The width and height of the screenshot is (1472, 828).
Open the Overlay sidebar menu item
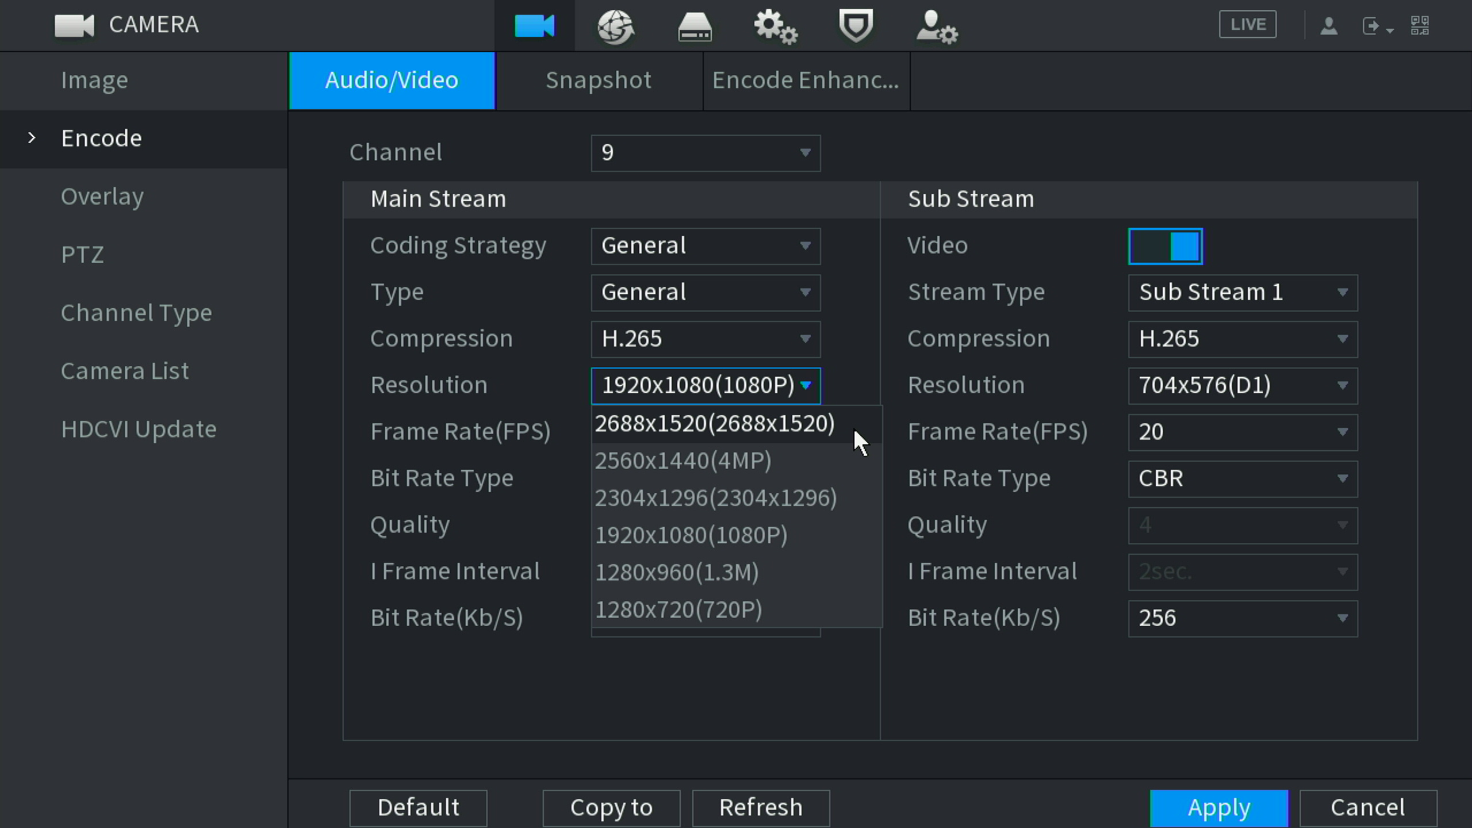(102, 197)
